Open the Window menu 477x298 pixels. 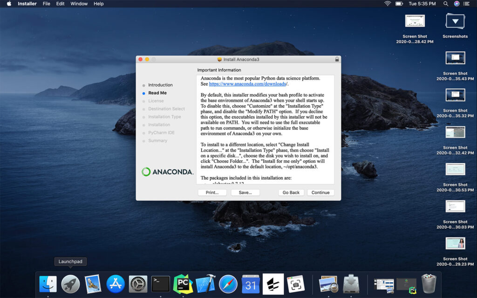point(79,4)
